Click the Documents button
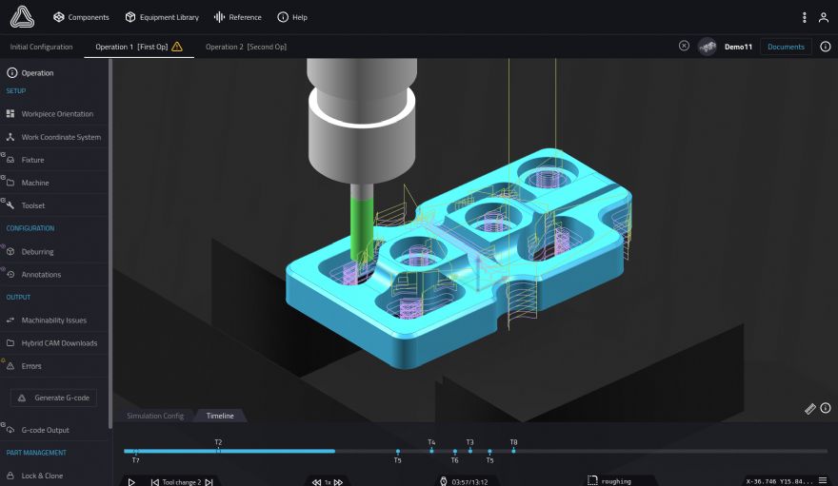Viewport: 838px width, 486px height. [786, 47]
